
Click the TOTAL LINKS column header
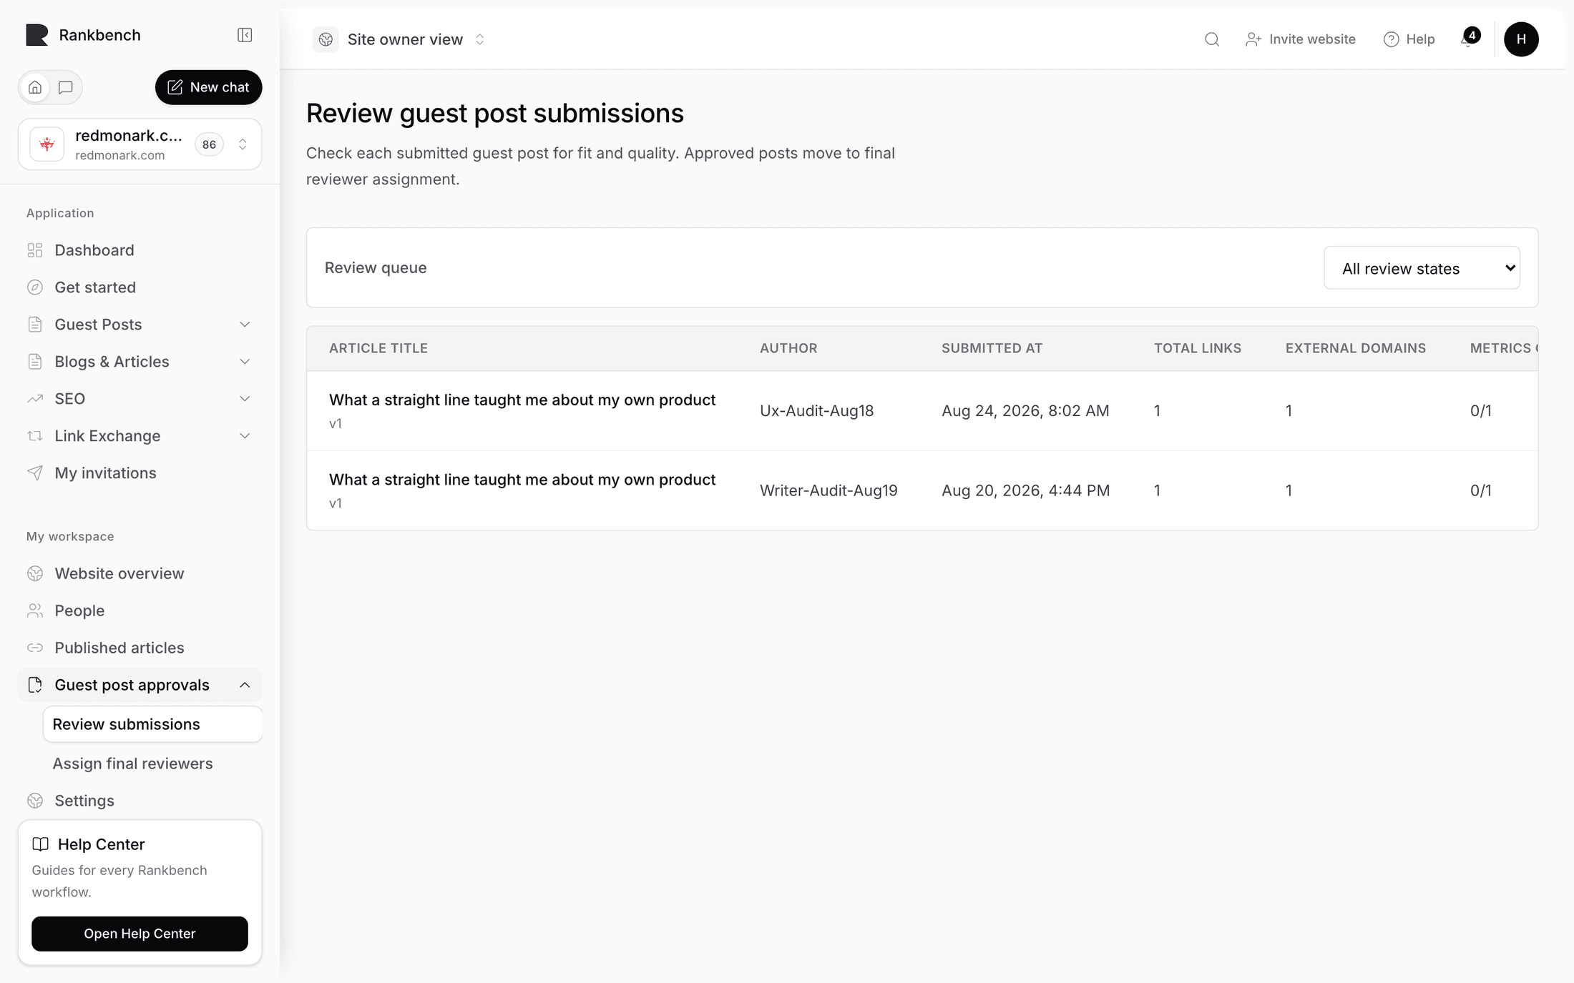[x=1197, y=348]
